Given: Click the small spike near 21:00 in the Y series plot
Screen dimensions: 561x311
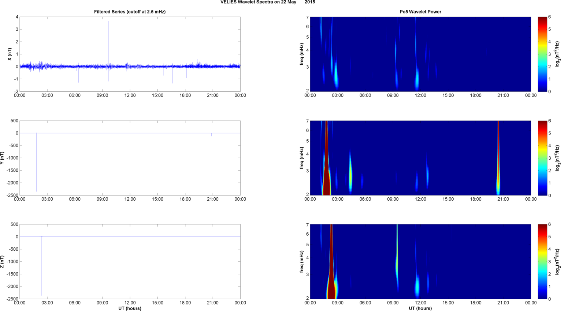Looking at the screenshot, I should 212,135.
